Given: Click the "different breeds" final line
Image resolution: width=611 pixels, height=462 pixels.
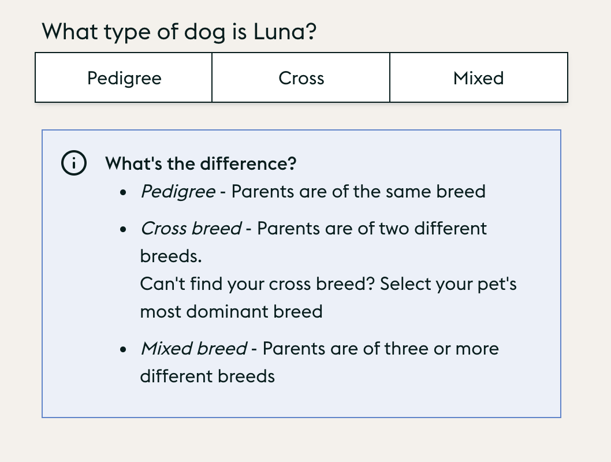Looking at the screenshot, I should [x=207, y=376].
